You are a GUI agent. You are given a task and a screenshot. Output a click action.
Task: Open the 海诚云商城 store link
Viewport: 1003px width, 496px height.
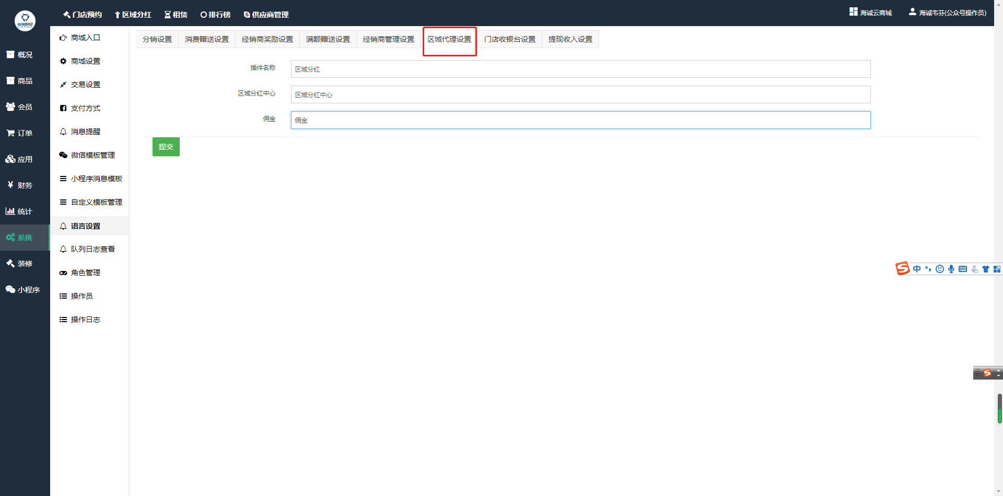point(871,13)
